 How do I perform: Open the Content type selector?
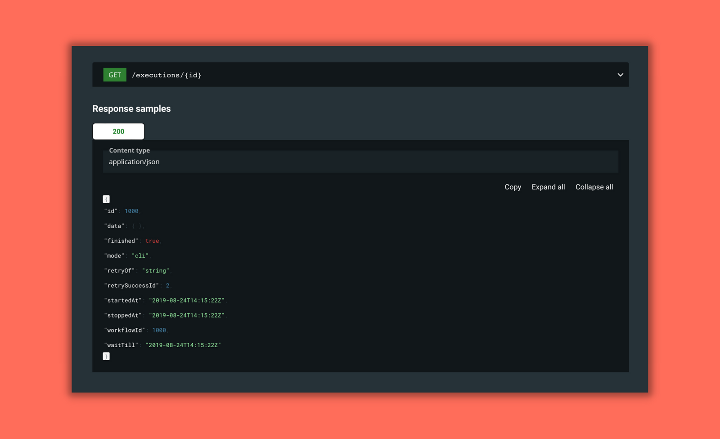(360, 161)
